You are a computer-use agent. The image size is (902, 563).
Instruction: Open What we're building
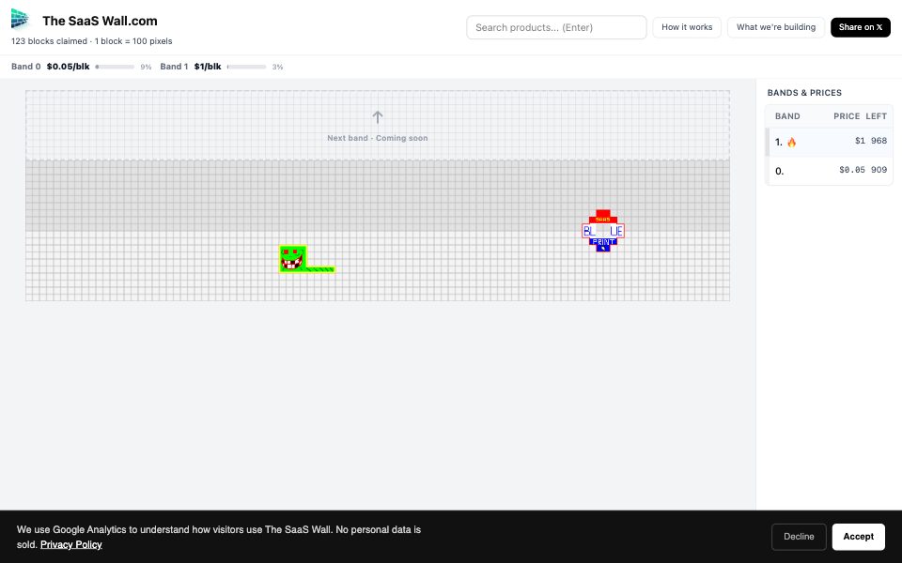click(775, 27)
